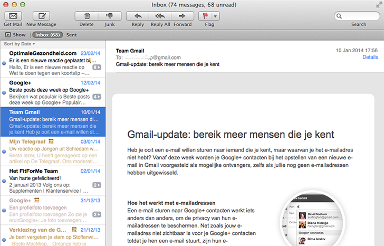This screenshot has width=384, height=246.
Task: Open Google+ message dated 12/02/14
Action: click(x=53, y=92)
